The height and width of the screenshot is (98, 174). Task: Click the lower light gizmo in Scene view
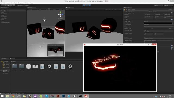click(x=41, y=47)
